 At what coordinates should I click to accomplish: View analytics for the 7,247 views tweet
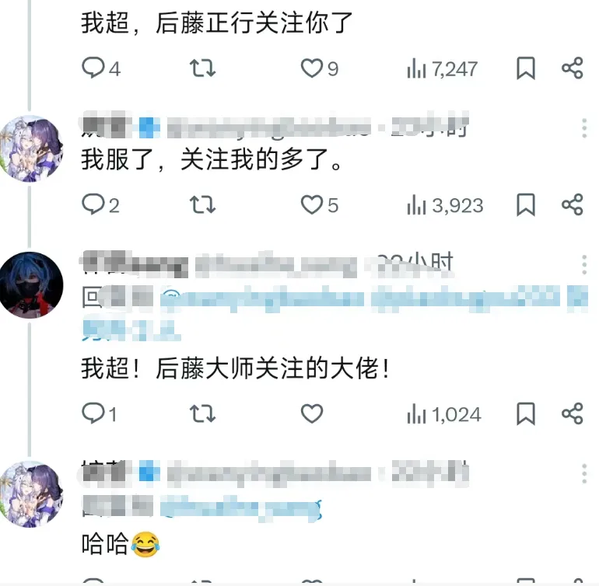pos(443,69)
